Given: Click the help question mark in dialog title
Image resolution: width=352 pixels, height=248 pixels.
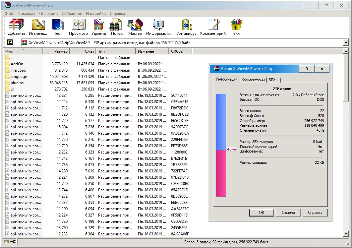Looking at the screenshot, I should point(307,69).
